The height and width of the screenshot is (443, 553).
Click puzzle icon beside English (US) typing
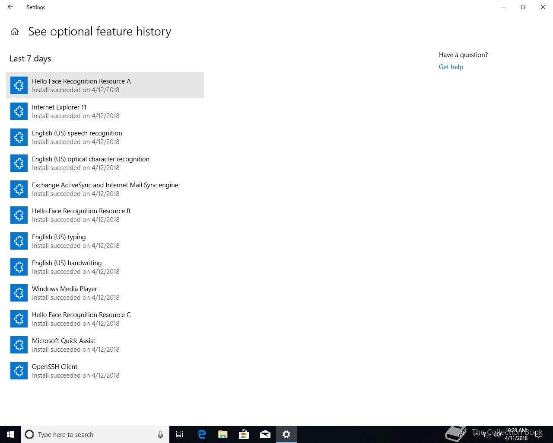tap(19, 241)
